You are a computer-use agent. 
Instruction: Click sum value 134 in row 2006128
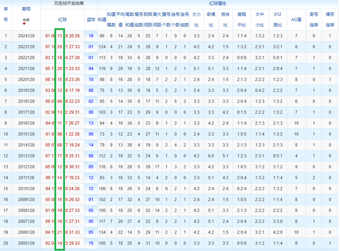click(x=102, y=232)
